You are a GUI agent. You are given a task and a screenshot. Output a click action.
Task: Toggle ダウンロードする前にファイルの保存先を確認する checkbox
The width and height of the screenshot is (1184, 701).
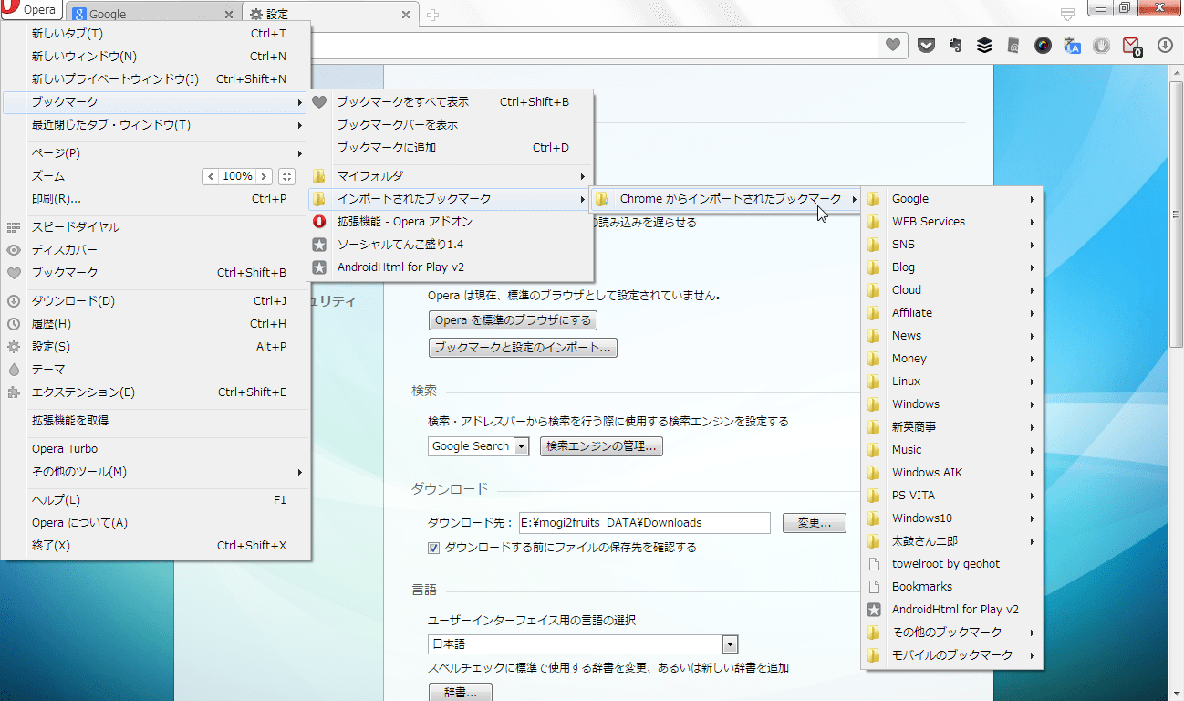pyautogui.click(x=434, y=548)
